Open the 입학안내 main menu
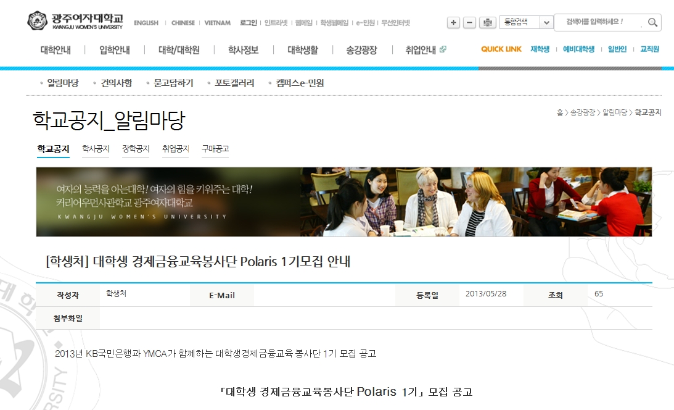Viewport: 674px width, 410px height. [x=114, y=50]
